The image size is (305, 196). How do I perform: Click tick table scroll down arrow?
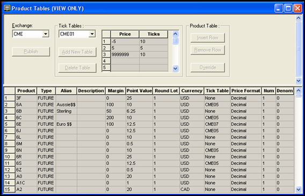[175, 69]
